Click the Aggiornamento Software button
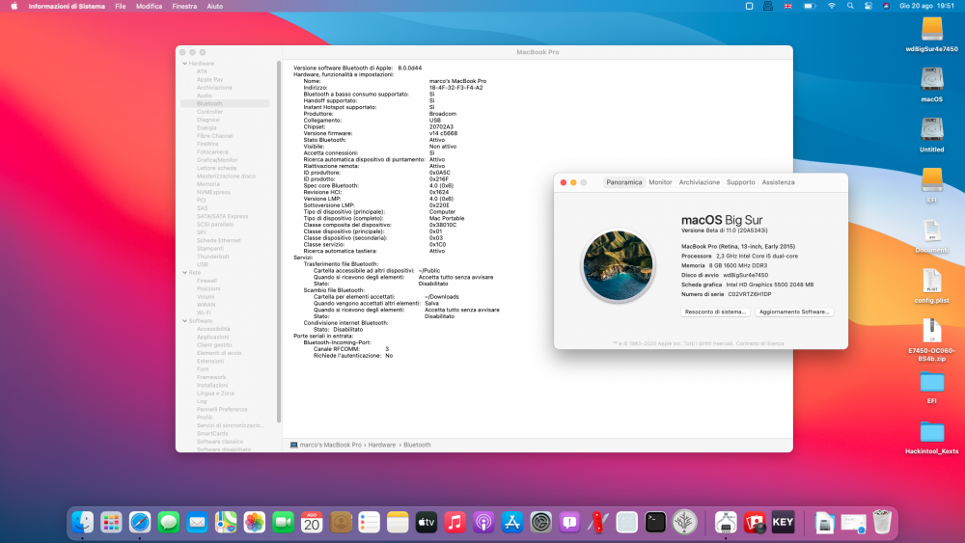 pos(794,312)
